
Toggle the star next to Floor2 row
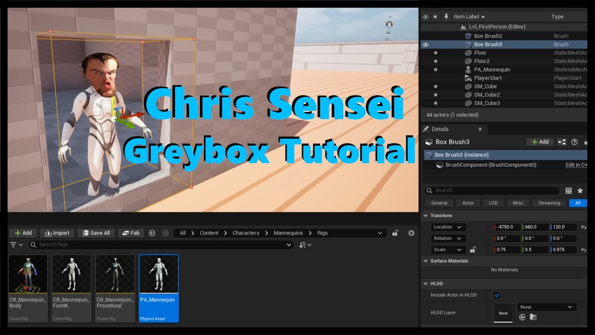coord(436,61)
